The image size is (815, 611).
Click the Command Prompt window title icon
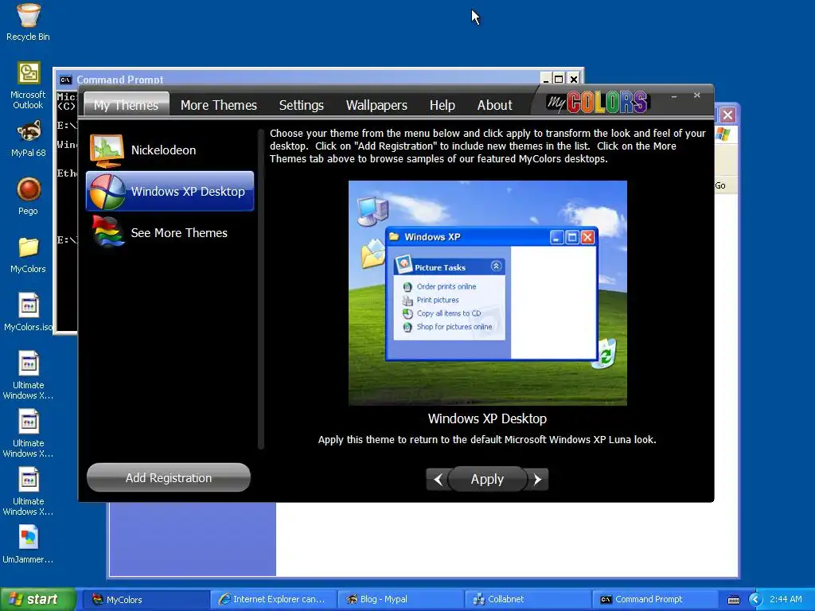pos(65,80)
